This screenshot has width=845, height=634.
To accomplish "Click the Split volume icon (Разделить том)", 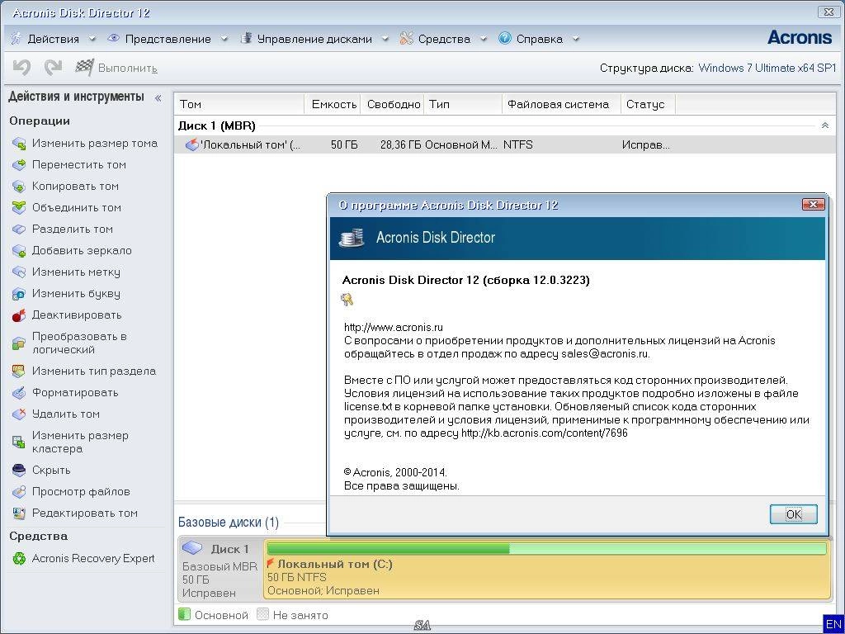I will pos(19,229).
